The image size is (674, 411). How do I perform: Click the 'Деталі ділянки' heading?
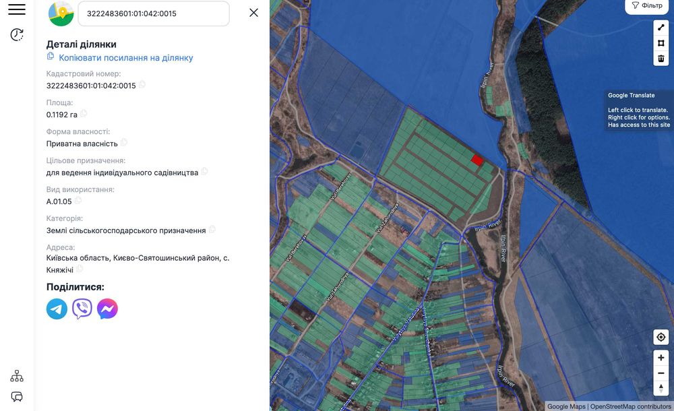[x=82, y=44]
